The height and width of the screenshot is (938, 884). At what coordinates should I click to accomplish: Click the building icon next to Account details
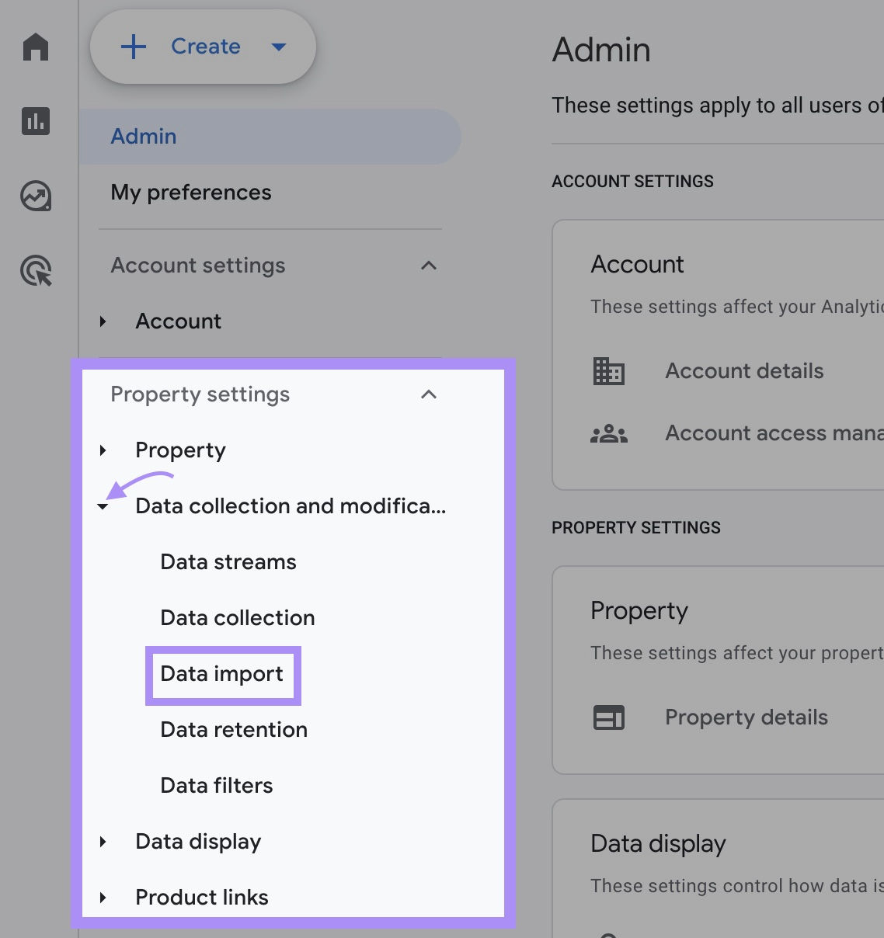(609, 371)
